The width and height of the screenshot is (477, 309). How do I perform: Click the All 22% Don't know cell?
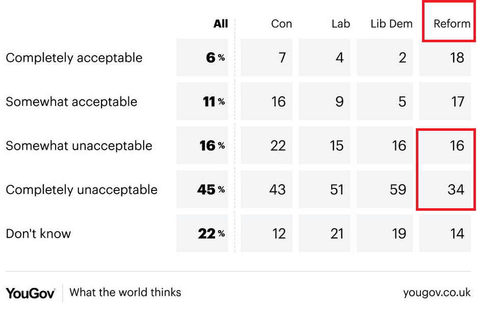203,234
